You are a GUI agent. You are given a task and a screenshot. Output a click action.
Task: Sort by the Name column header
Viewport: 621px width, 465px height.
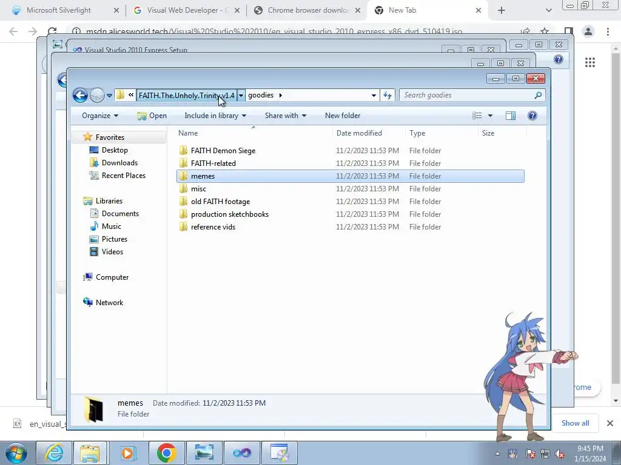[253, 133]
